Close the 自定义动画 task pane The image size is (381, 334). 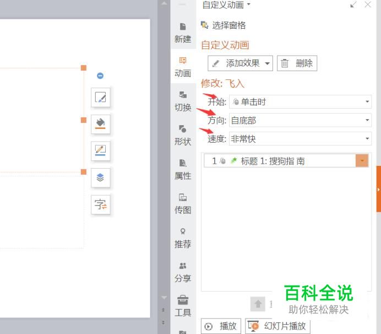click(368, 4)
